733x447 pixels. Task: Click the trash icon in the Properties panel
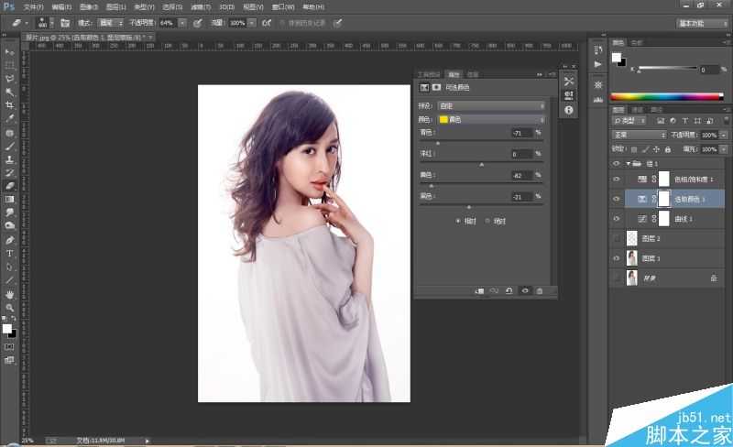click(x=540, y=290)
